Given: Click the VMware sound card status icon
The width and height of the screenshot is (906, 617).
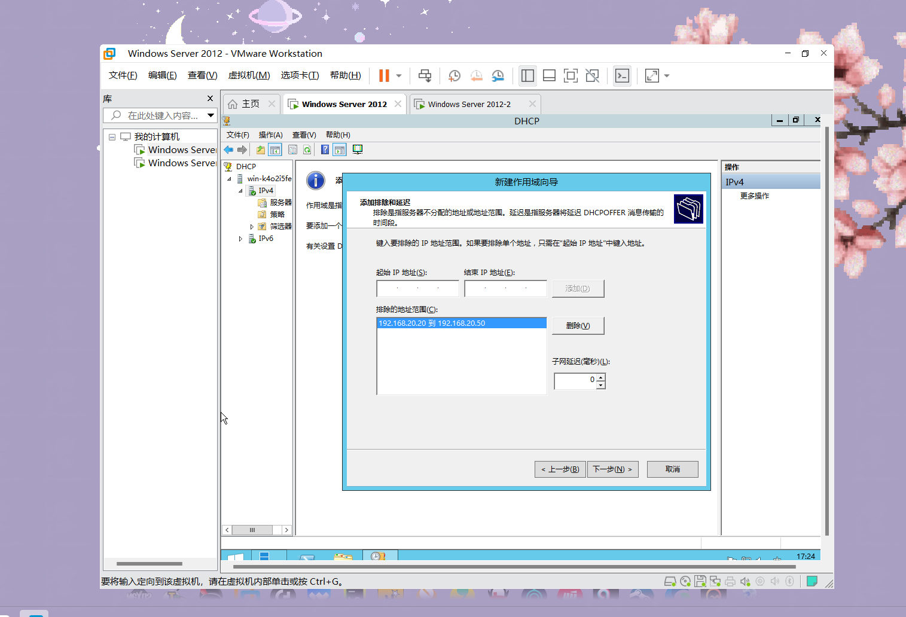Looking at the screenshot, I should click(745, 581).
